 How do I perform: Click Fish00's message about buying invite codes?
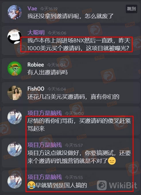73,97
